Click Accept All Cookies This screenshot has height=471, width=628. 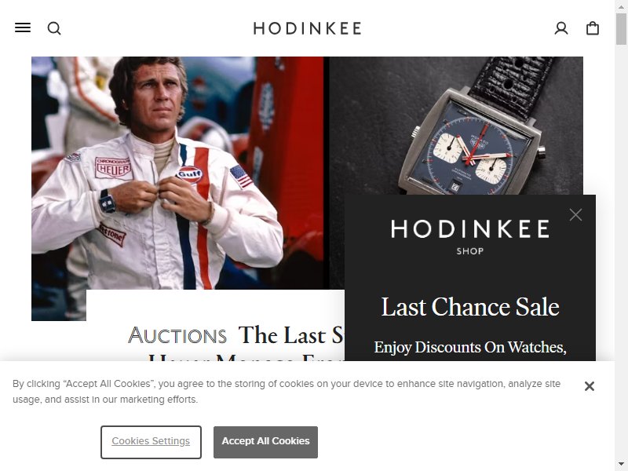pos(265,442)
